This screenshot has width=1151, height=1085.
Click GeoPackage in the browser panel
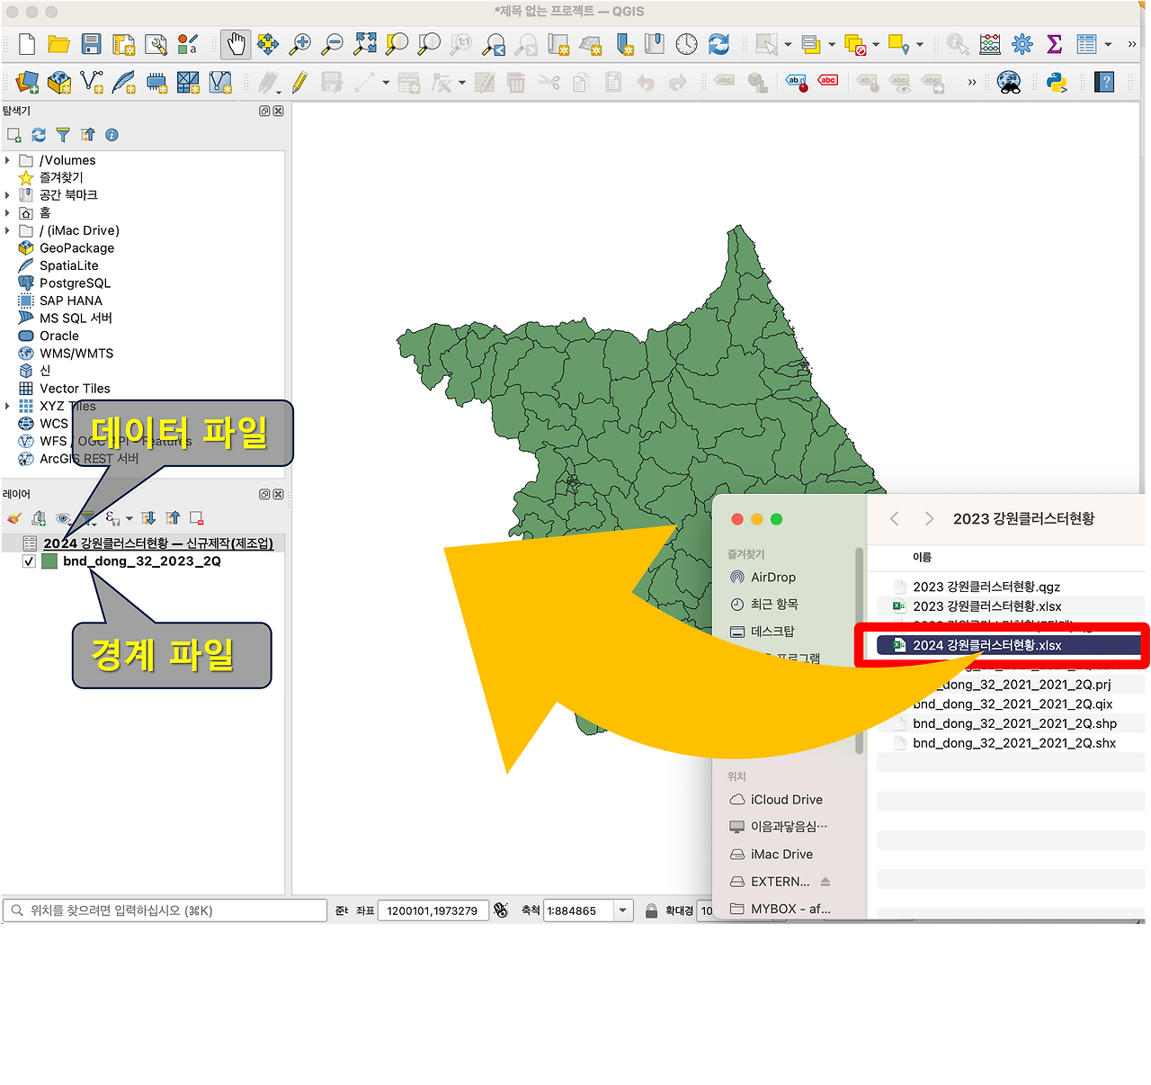coord(74,247)
